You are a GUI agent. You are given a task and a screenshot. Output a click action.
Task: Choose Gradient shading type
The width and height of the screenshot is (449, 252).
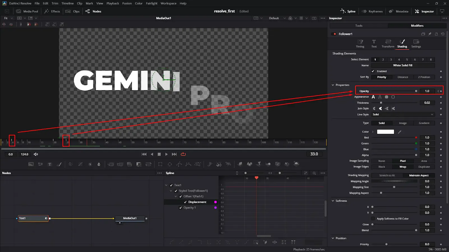click(424, 123)
